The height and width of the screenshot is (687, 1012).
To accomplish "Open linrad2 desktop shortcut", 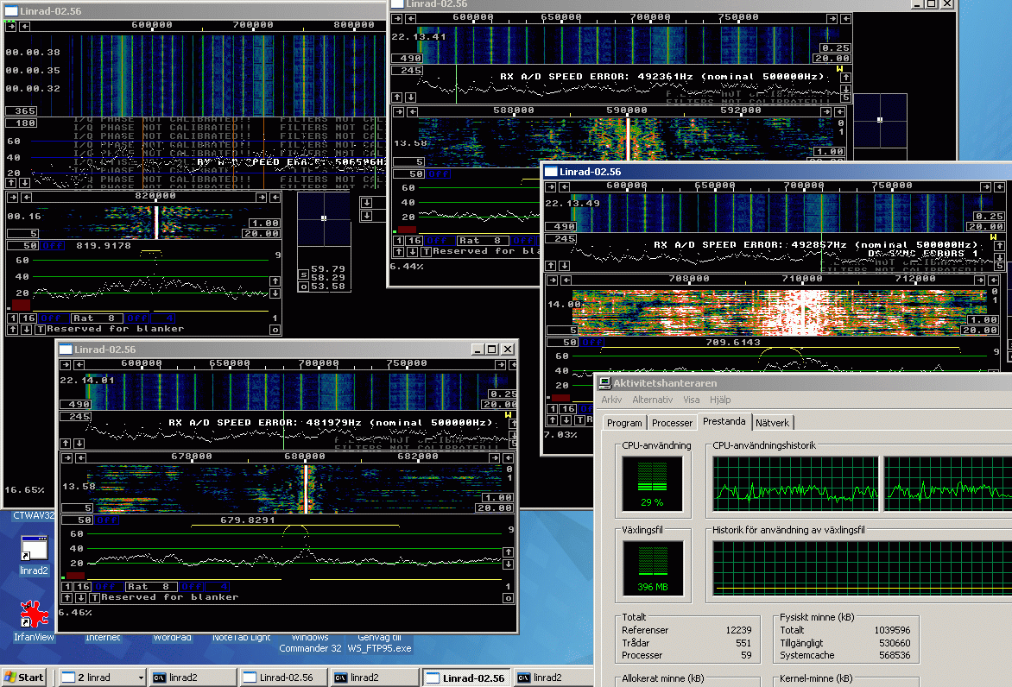I will pos(34,555).
